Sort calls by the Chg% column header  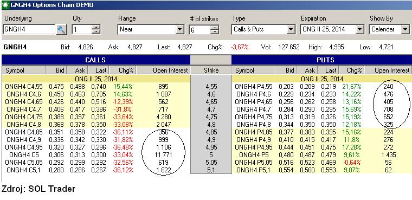pos(123,70)
